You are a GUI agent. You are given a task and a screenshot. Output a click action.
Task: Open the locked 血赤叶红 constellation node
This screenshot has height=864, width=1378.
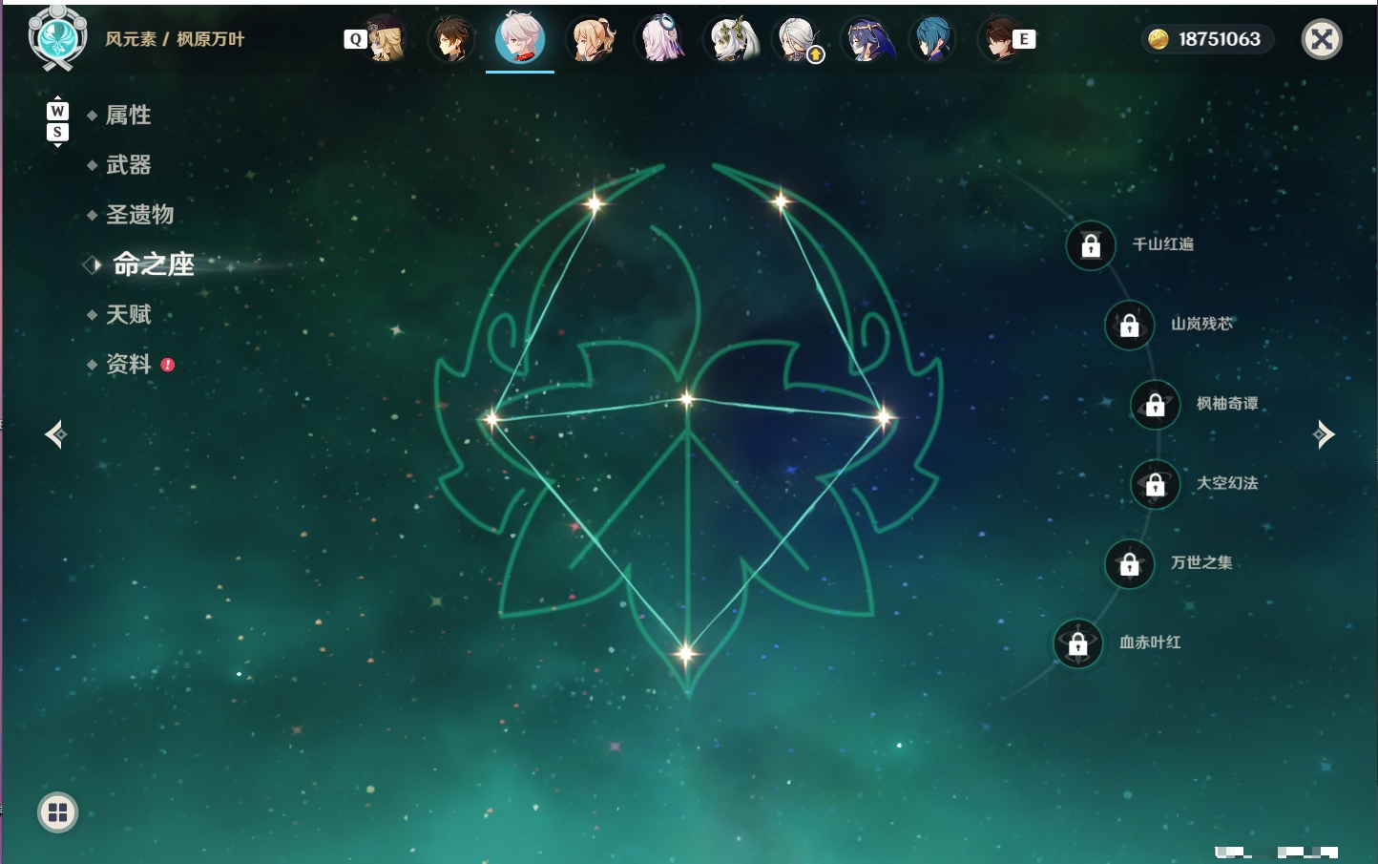pos(1078,643)
